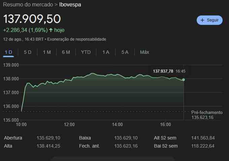Click the green up arrow icon near hoje
This screenshot has width=229, height=161.
(x=51, y=30)
